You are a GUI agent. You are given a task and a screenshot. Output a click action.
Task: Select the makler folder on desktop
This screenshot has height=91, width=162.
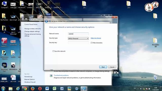click(13, 54)
